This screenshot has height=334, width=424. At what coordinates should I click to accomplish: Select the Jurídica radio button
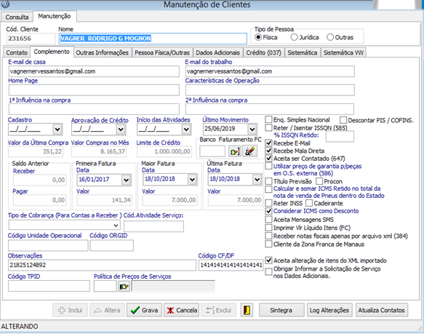coord(295,37)
